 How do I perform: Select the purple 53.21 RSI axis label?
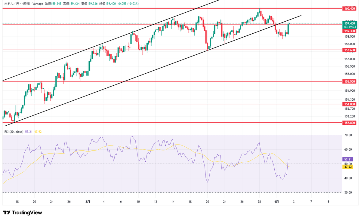[348, 159]
